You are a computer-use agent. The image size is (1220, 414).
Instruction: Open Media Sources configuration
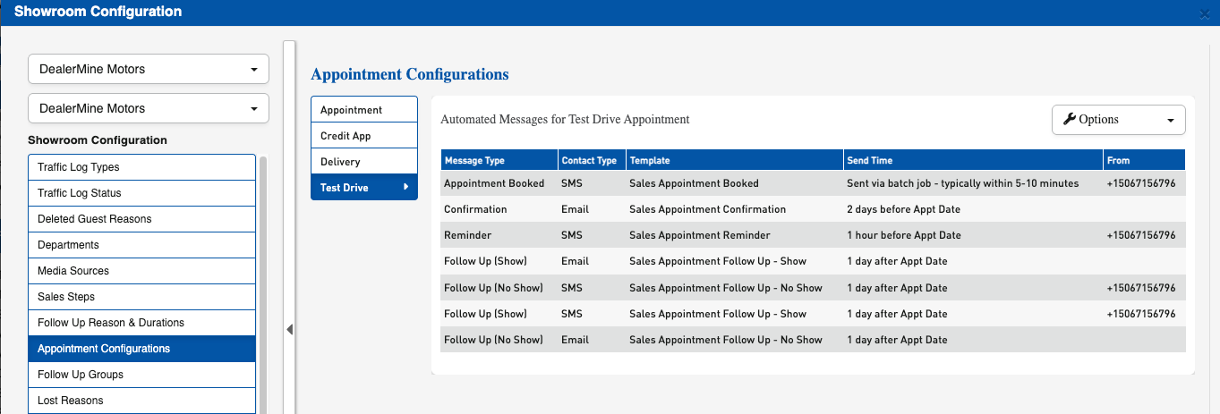pos(141,271)
